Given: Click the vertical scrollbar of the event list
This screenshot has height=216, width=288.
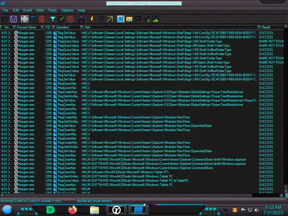Looking at the screenshot, I should tap(286, 109).
